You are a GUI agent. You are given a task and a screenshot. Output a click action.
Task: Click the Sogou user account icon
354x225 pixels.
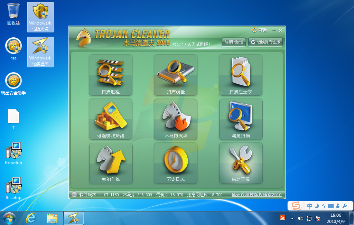pyautogui.click(x=338, y=206)
